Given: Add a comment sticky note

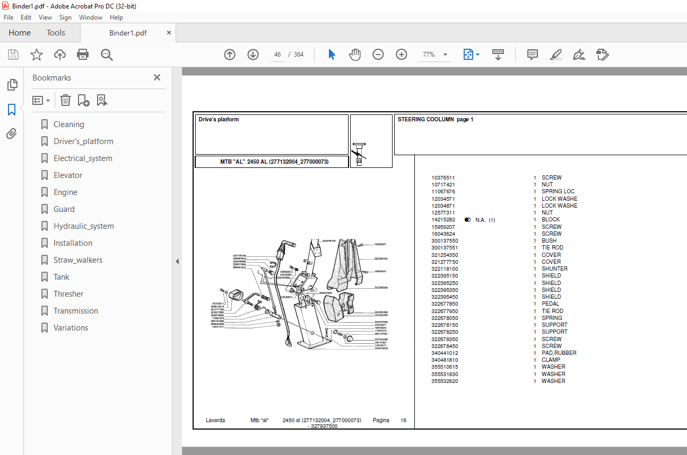Looking at the screenshot, I should click(x=533, y=55).
